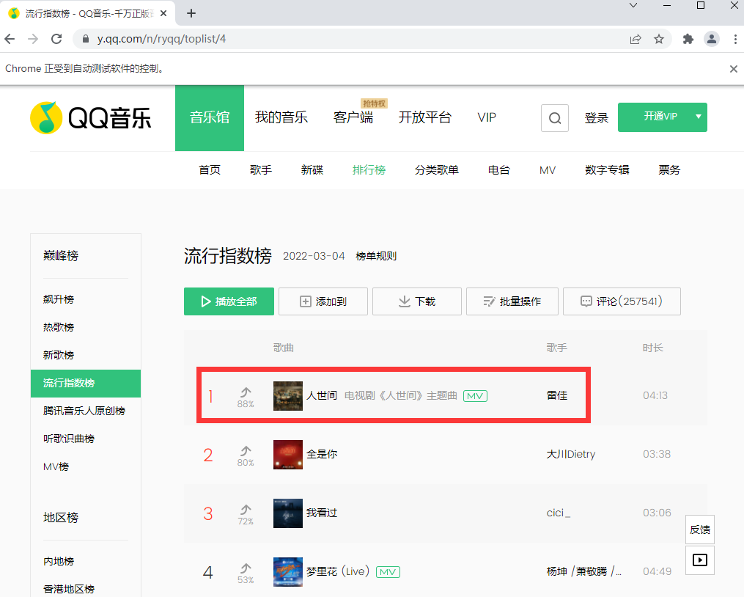This screenshot has height=597, width=744.
Task: Open the 开放平台 tab
Action: [x=424, y=117]
